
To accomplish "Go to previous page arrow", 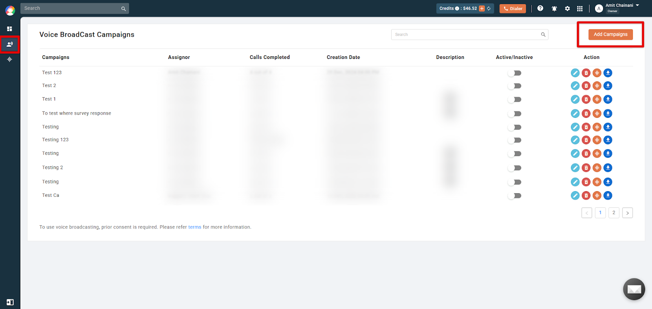I will pos(587,213).
